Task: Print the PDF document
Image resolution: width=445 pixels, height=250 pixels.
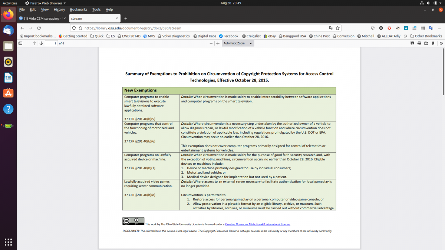Action: click(419, 43)
